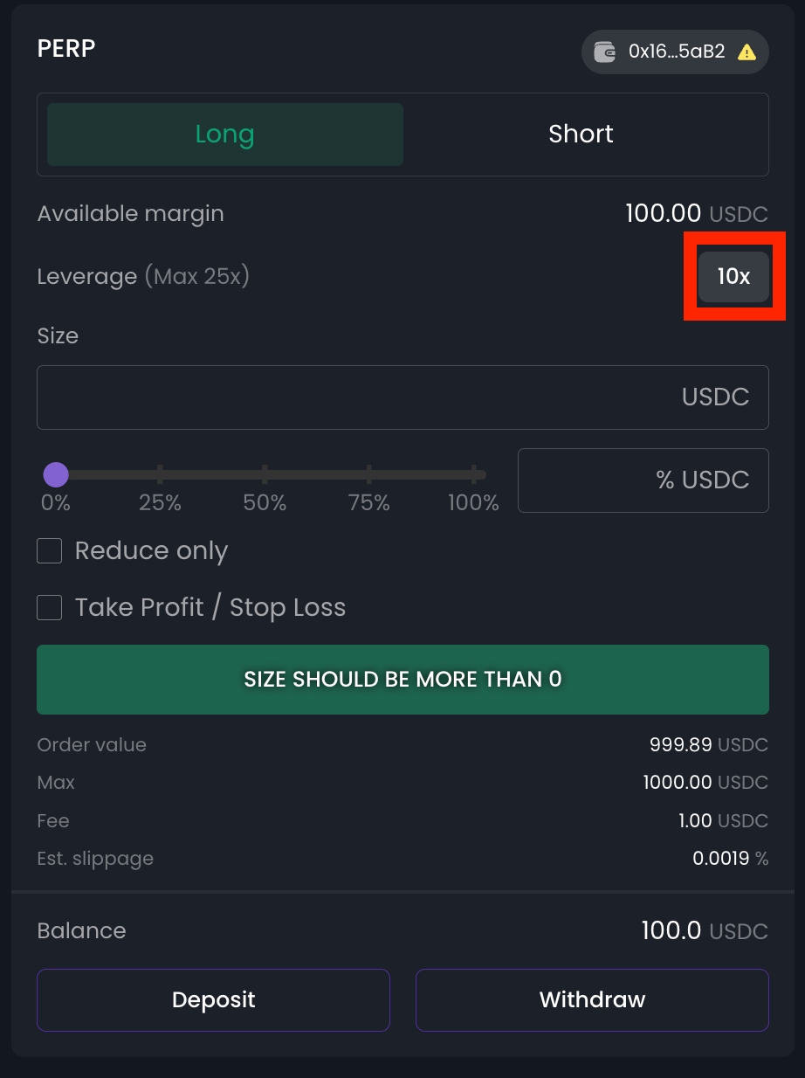Set size slider to the 25% mark
Screen dimensions: 805x1078
coord(160,475)
